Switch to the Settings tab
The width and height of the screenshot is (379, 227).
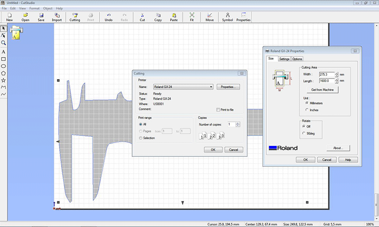(x=284, y=59)
